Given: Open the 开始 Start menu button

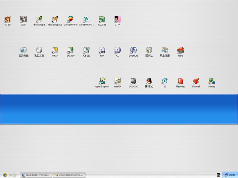Looking at the screenshot, I should [9, 175].
